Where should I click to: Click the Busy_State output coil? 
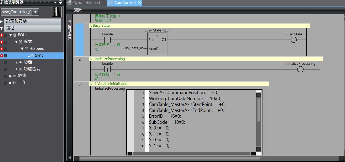coord(294,40)
